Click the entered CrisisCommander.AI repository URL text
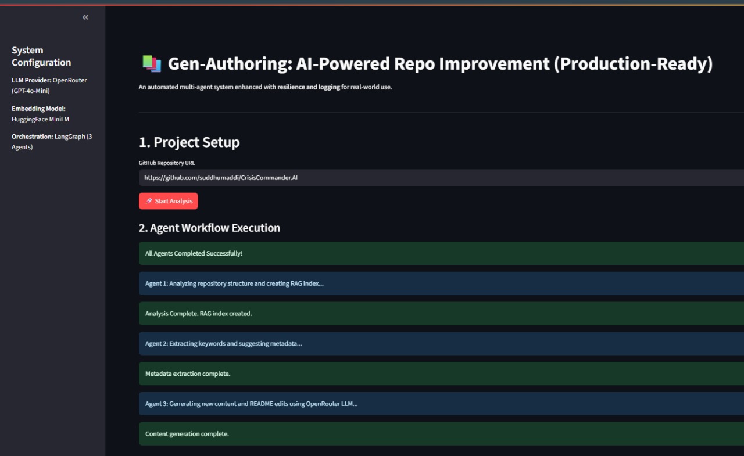Image resolution: width=744 pixels, height=456 pixels. (x=221, y=177)
